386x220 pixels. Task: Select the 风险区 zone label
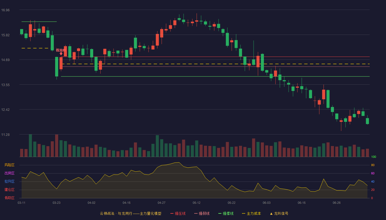9,165
